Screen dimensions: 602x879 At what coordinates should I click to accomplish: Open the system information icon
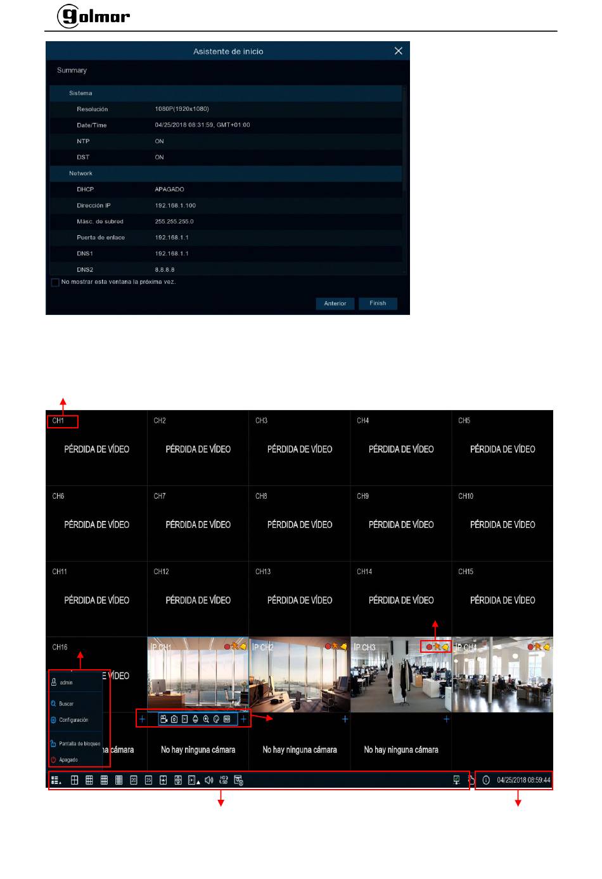486,780
